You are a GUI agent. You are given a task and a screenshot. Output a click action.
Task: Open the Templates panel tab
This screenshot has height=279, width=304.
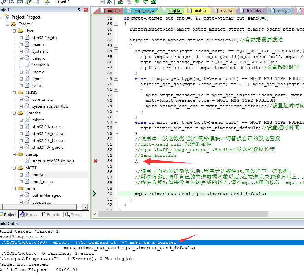click(76, 215)
